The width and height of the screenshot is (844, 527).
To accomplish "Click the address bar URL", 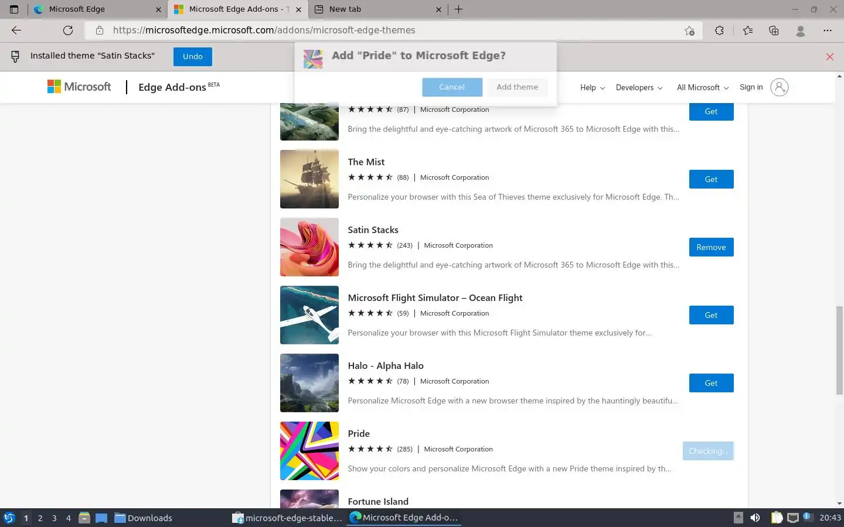I will pyautogui.click(x=264, y=30).
